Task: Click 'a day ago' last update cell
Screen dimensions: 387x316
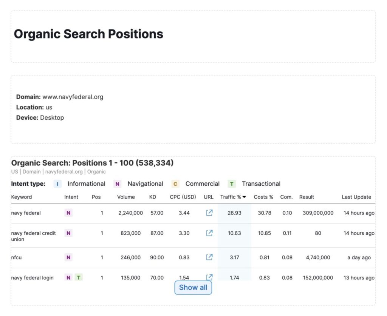Action: coord(359,257)
